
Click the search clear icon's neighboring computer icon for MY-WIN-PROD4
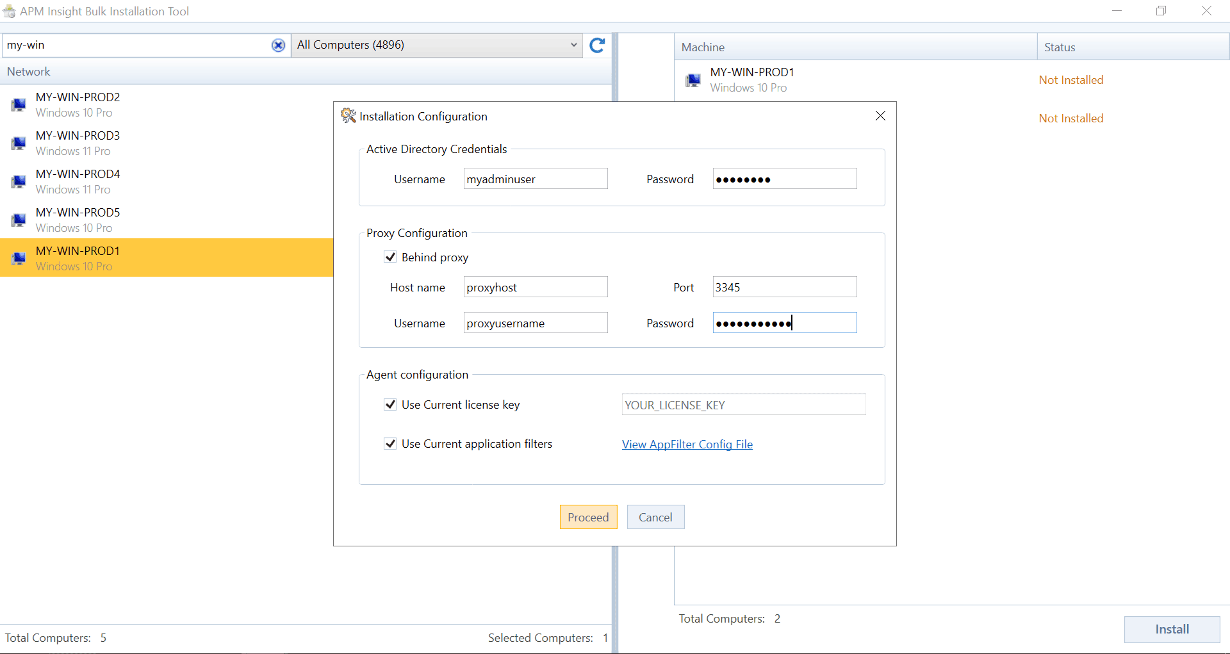click(18, 181)
